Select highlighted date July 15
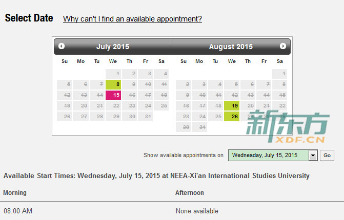 pyautogui.click(x=113, y=95)
